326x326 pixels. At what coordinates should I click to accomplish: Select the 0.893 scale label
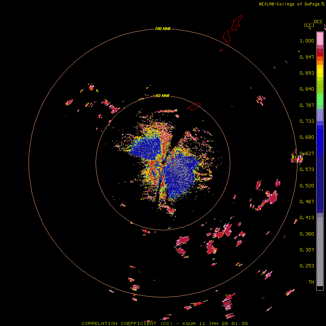click(307, 73)
